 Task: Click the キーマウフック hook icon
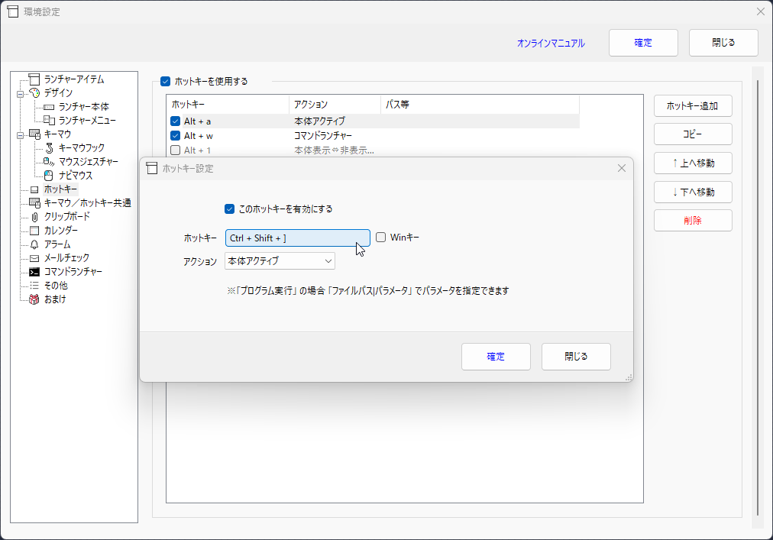[49, 148]
